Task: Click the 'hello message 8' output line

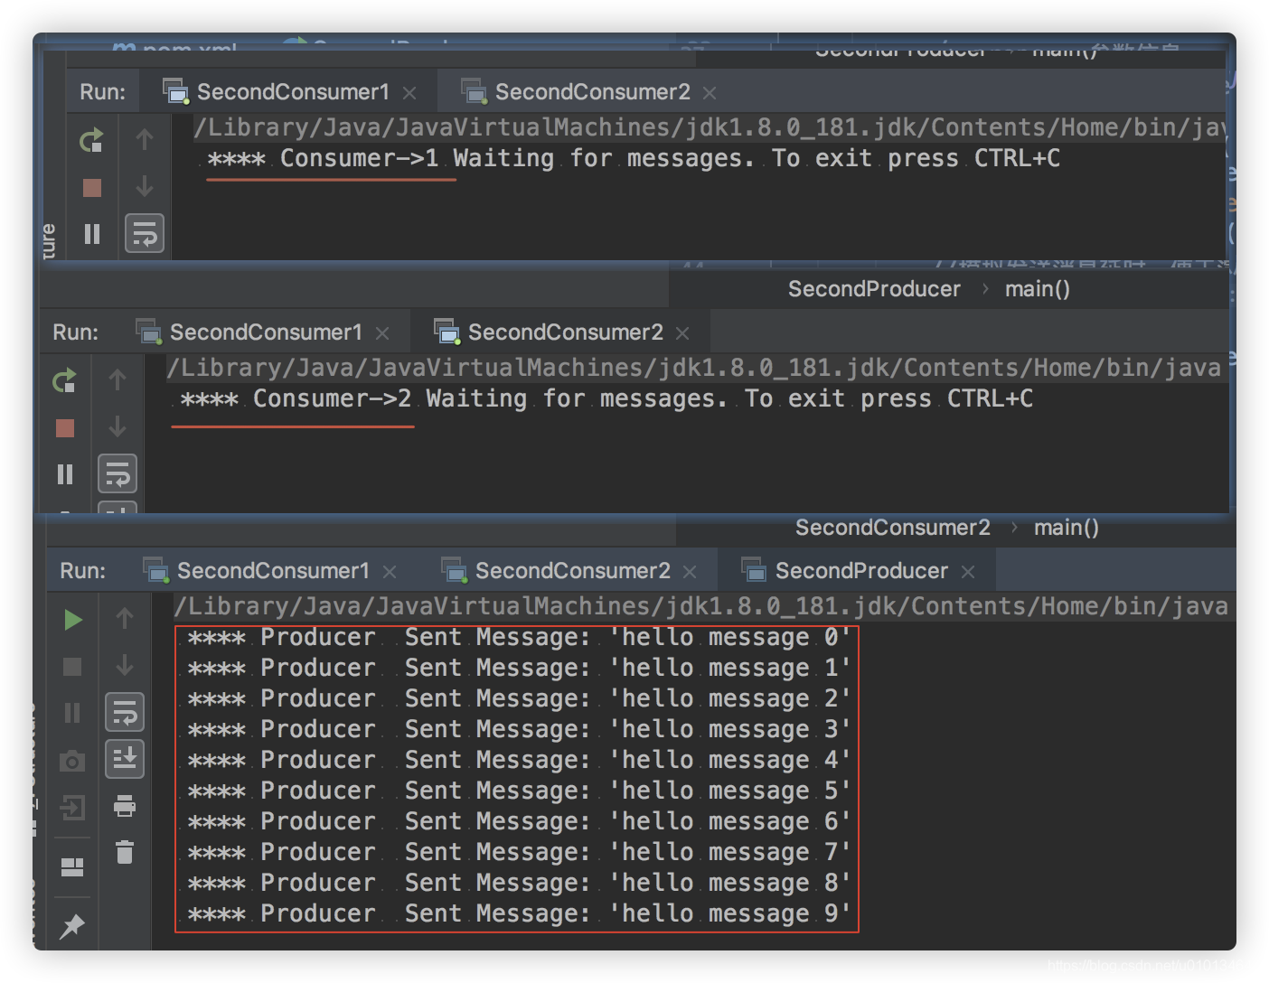Action: 518,884
